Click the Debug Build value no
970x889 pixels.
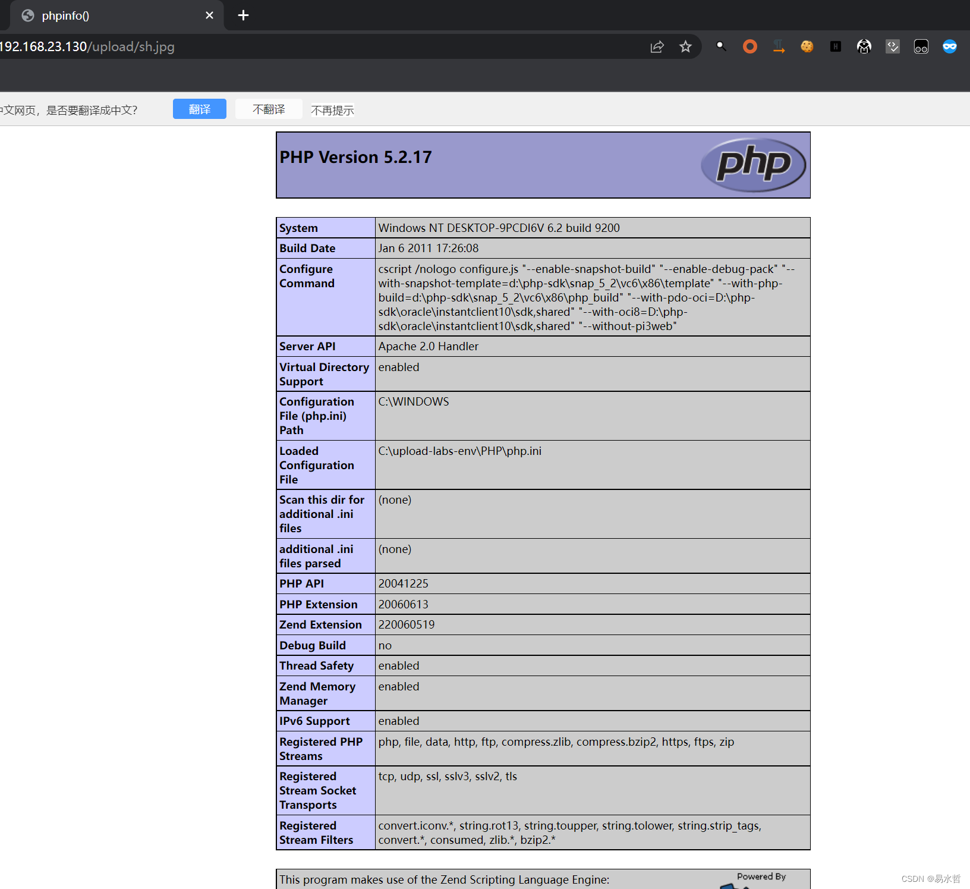click(x=385, y=646)
